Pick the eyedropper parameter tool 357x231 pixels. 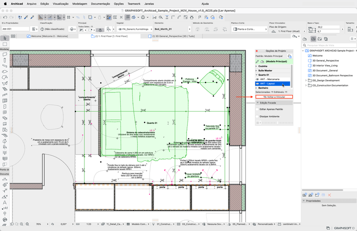point(26,17)
